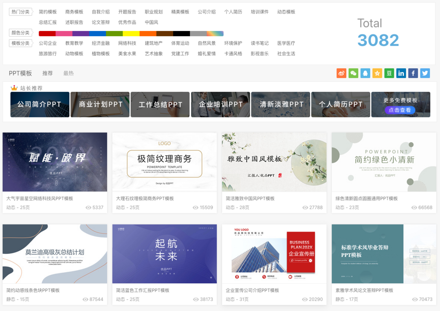The width and height of the screenshot is (440, 311).
Task: Open the 简约模板 category link
Action: (x=48, y=12)
